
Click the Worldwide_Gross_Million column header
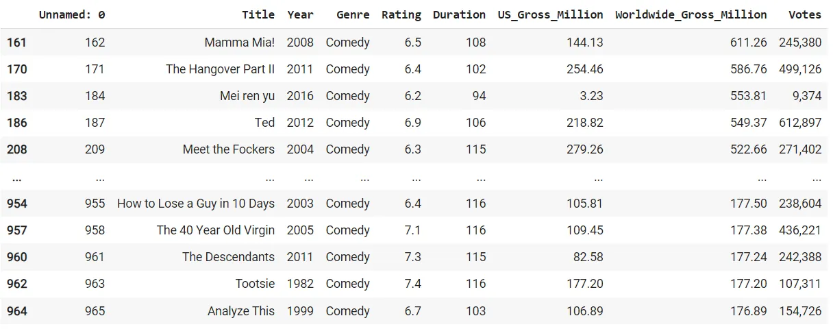click(691, 14)
